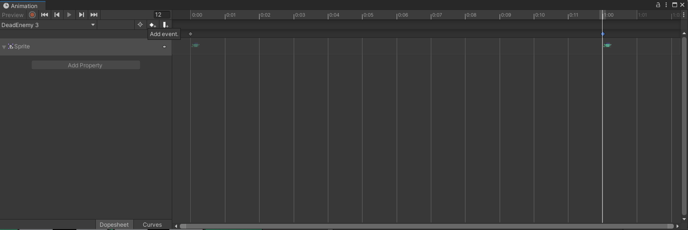
Task: Play the animation clip
Action: (69, 15)
